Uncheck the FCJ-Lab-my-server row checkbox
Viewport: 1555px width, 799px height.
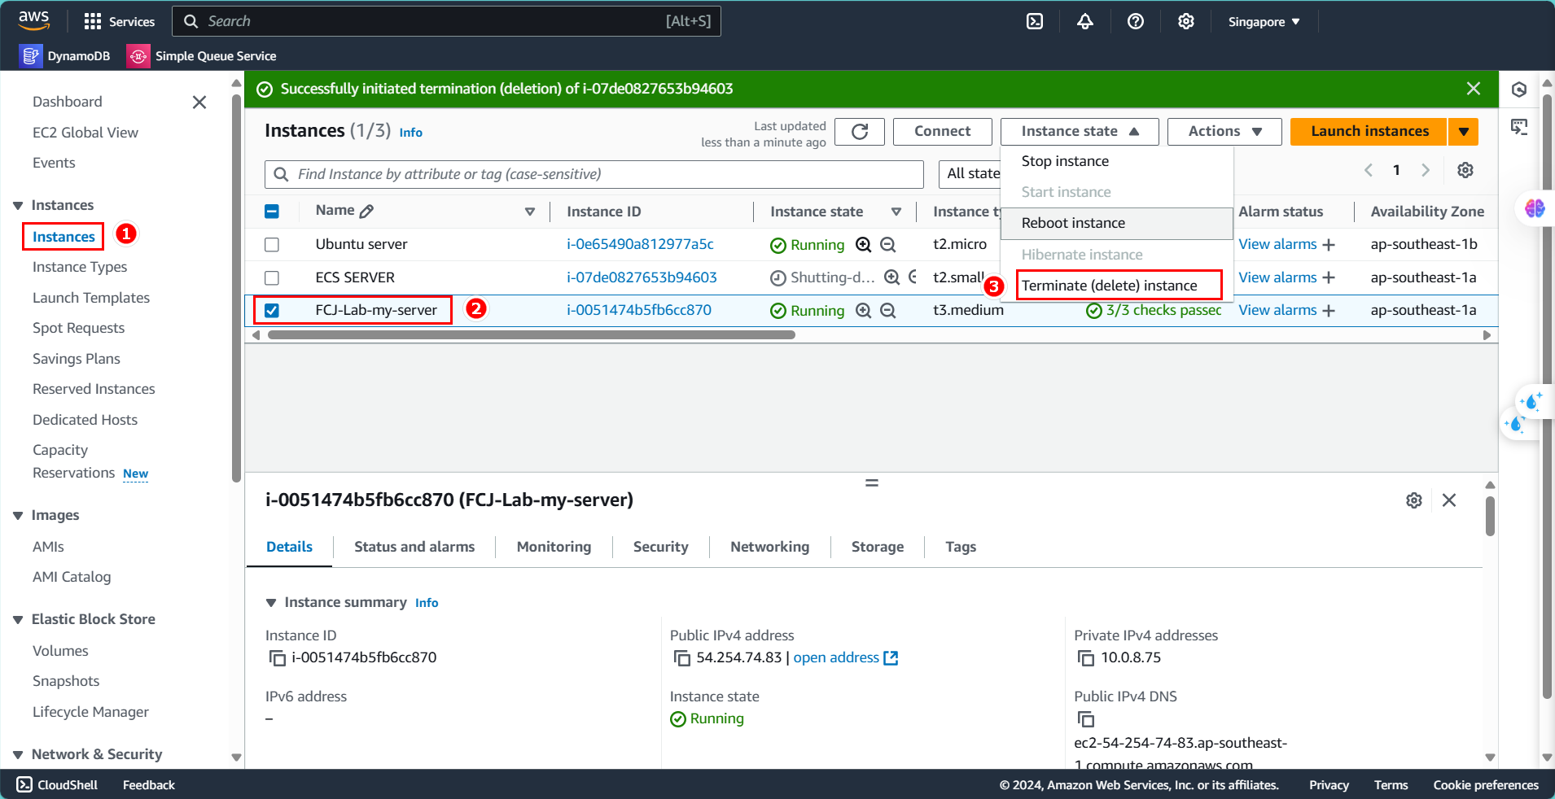click(x=272, y=311)
